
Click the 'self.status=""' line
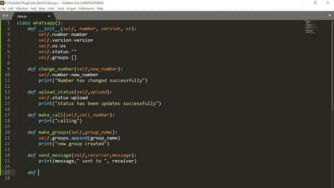tap(57, 52)
